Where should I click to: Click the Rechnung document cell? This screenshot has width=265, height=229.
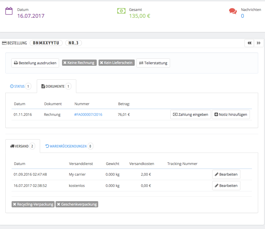coord(52,115)
